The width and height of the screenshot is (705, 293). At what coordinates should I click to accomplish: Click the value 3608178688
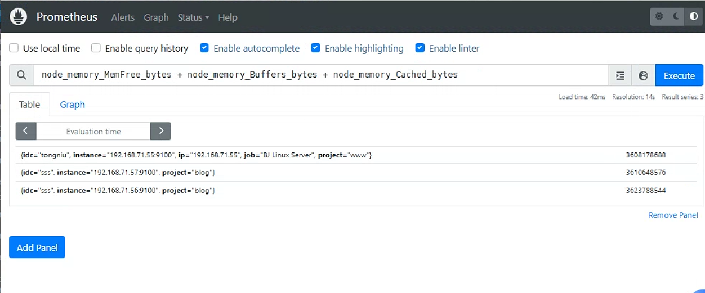pos(646,155)
